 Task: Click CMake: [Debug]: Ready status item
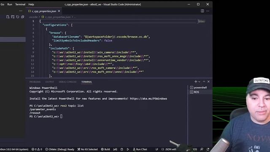60,149
